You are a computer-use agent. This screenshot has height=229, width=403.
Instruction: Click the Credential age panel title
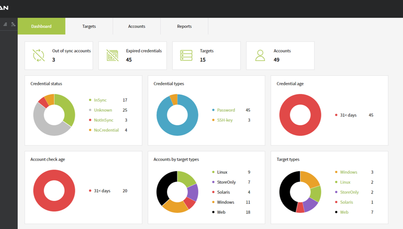click(x=290, y=84)
